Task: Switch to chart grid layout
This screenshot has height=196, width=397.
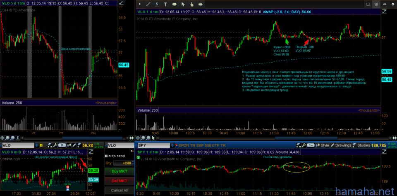Action: [x=376, y=4]
